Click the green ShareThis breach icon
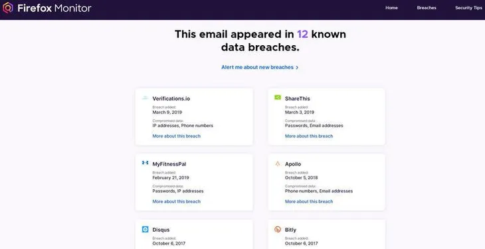485x249 pixels. point(278,98)
